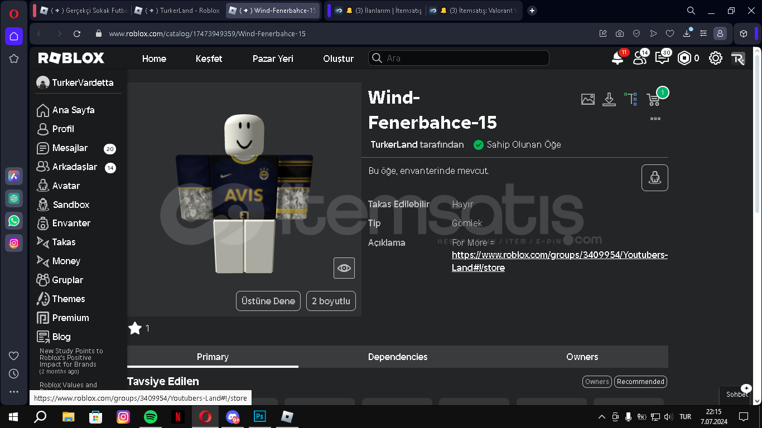Switch to Gerçekçi Sokak Futbol browser tab
762x428 pixels.
[x=84, y=11]
